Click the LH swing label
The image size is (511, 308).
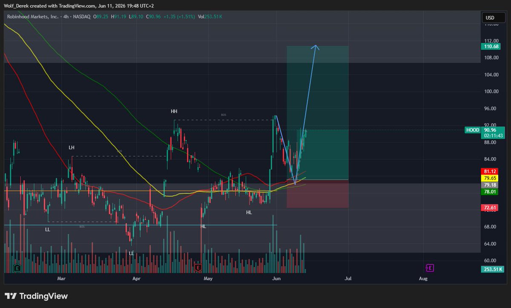[x=72, y=147]
